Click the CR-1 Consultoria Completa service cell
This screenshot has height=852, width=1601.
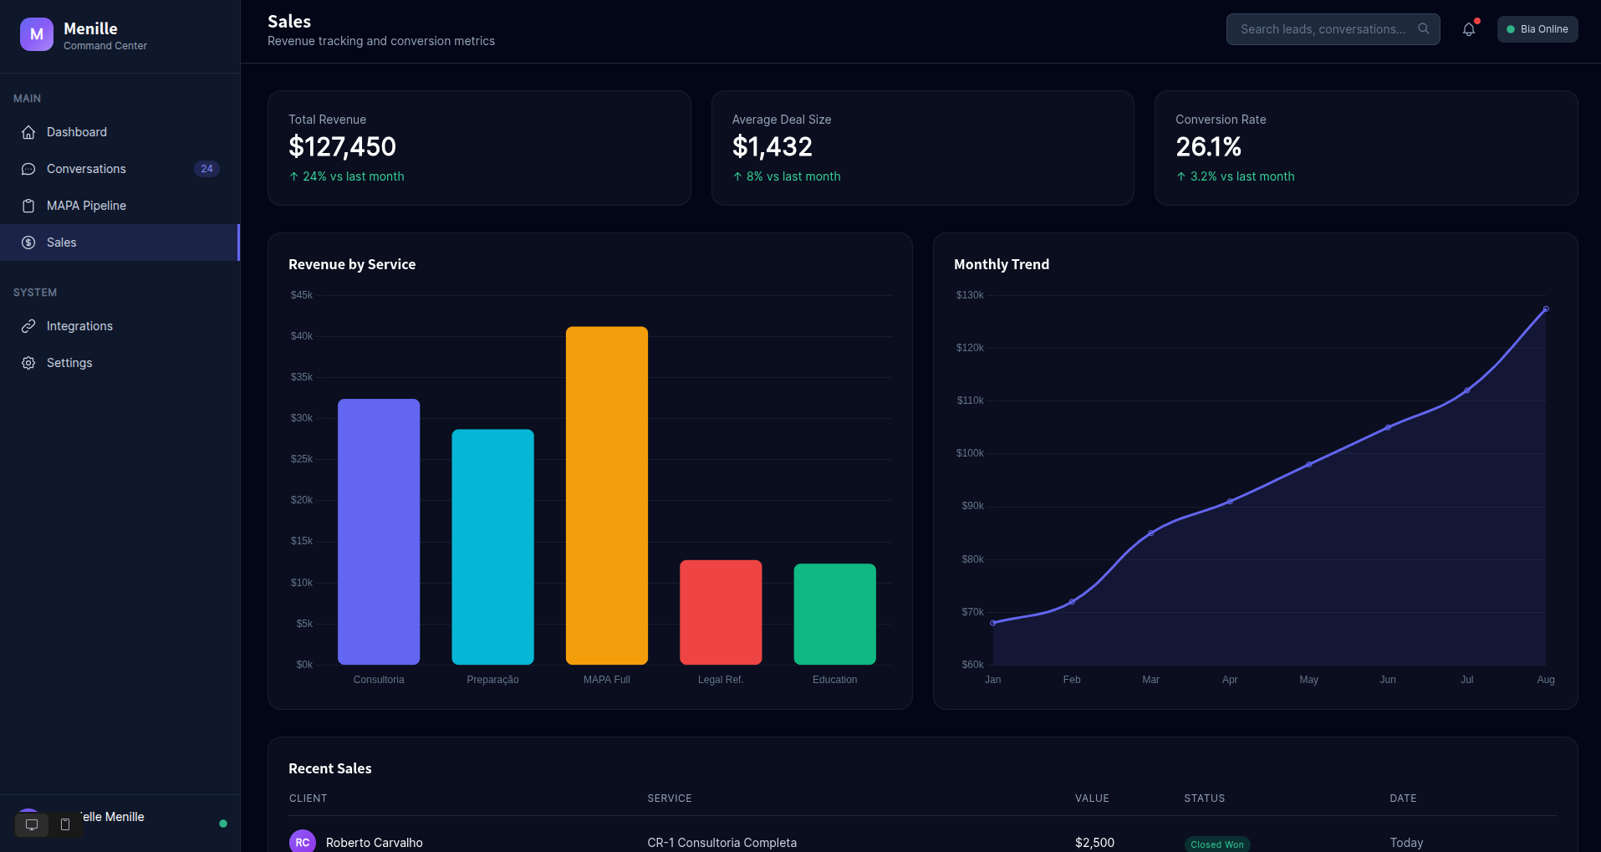(722, 843)
